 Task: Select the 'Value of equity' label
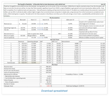(x=8, y=80)
